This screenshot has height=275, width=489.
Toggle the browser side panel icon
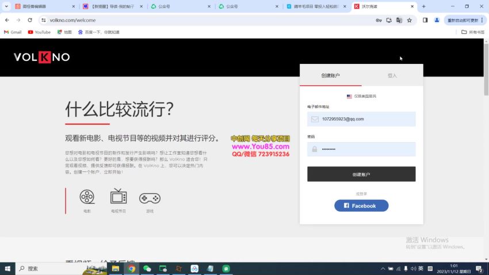click(x=425, y=20)
